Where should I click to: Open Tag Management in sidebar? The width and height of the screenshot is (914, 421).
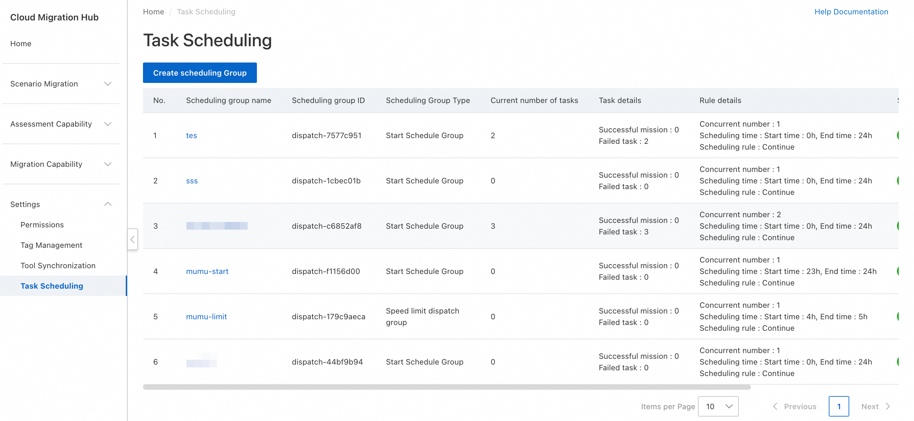click(x=51, y=245)
